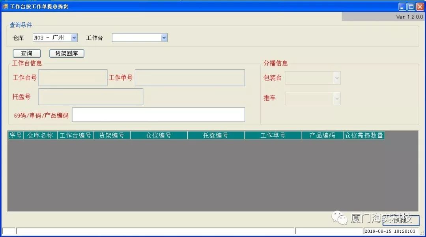Focus the 69码/串码/产品编码 input field
Viewport: 426px width, 237px height.
click(158, 115)
